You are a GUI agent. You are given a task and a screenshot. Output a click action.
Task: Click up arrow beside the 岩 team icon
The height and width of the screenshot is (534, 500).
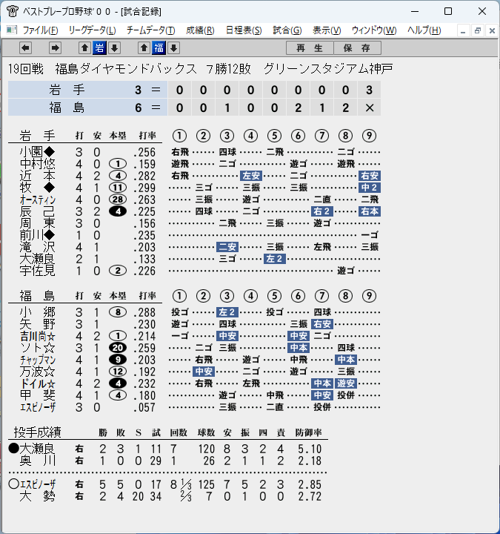[84, 48]
